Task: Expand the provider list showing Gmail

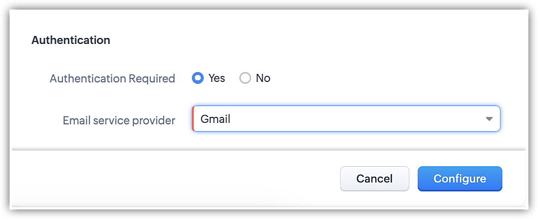Action: (489, 119)
